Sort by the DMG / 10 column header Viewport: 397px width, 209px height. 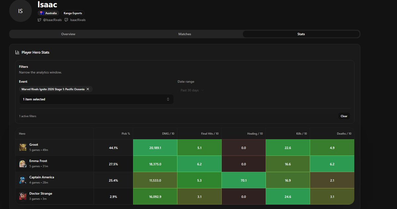[x=168, y=133]
